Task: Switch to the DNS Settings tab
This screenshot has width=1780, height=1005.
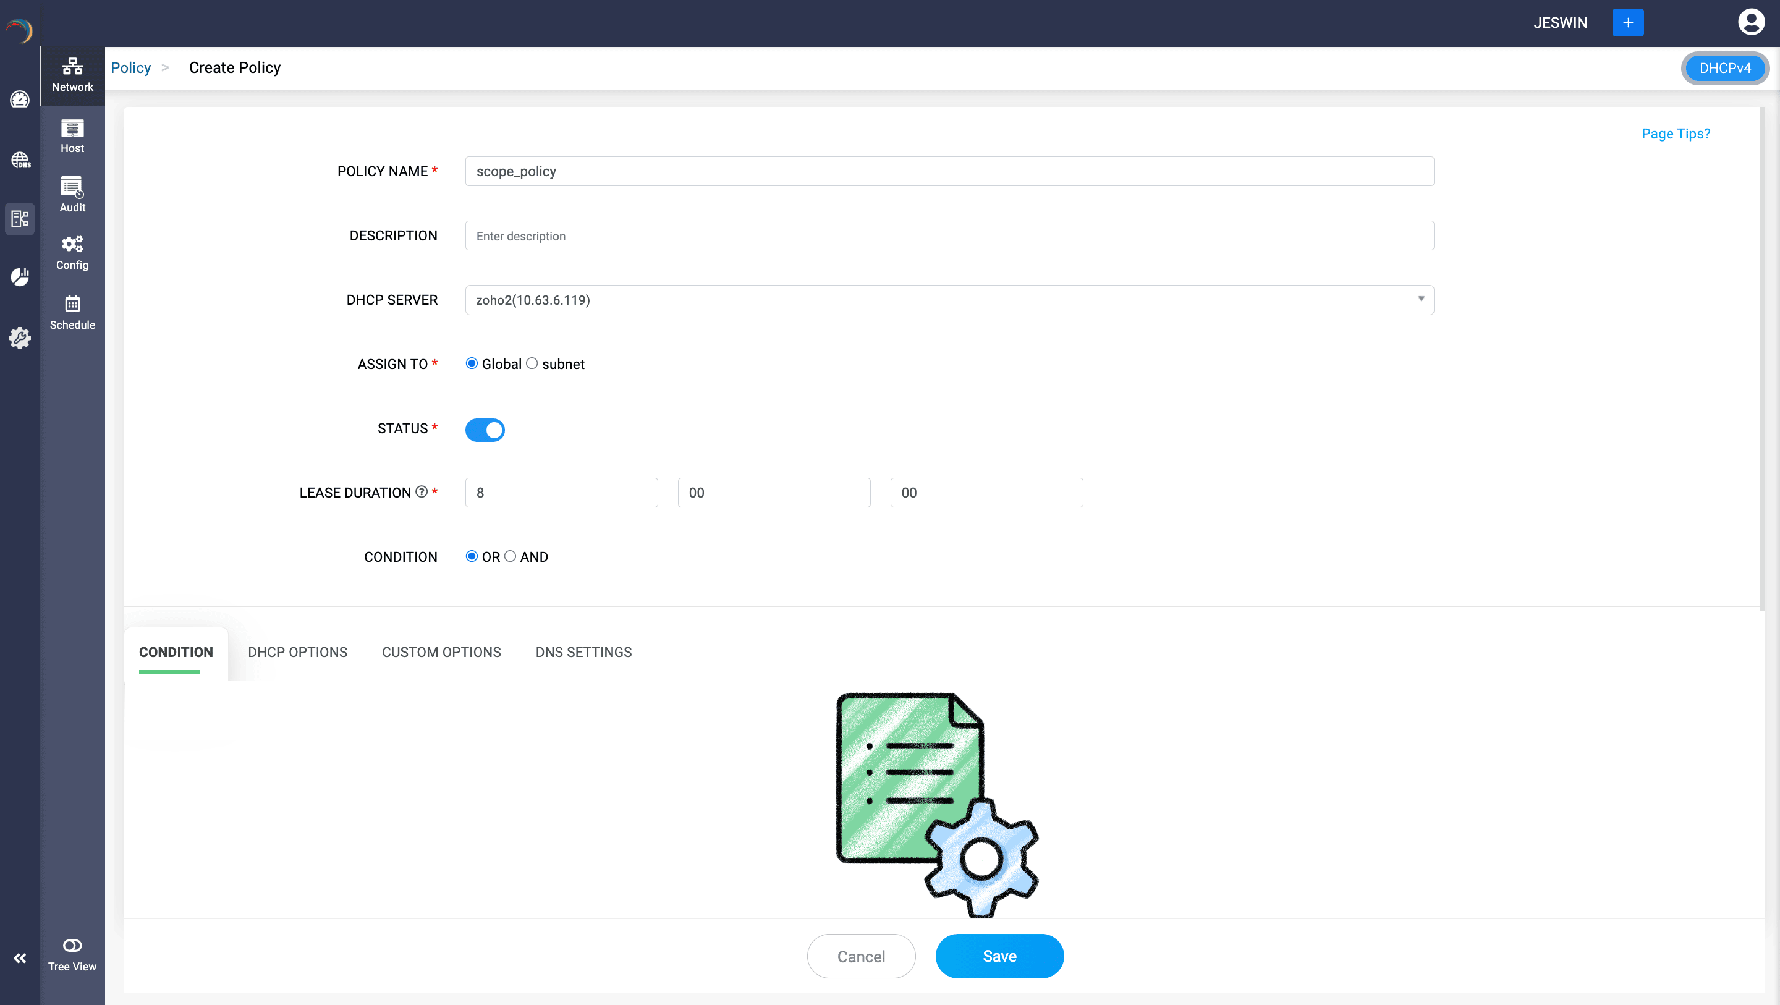Action: pyautogui.click(x=583, y=652)
